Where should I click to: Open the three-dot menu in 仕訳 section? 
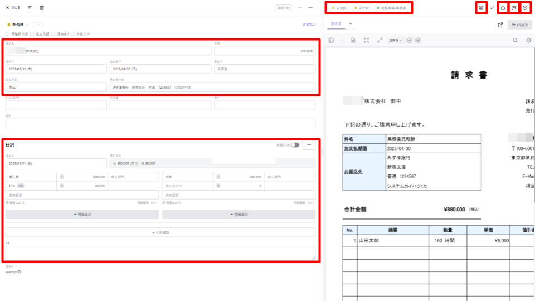tap(309, 145)
